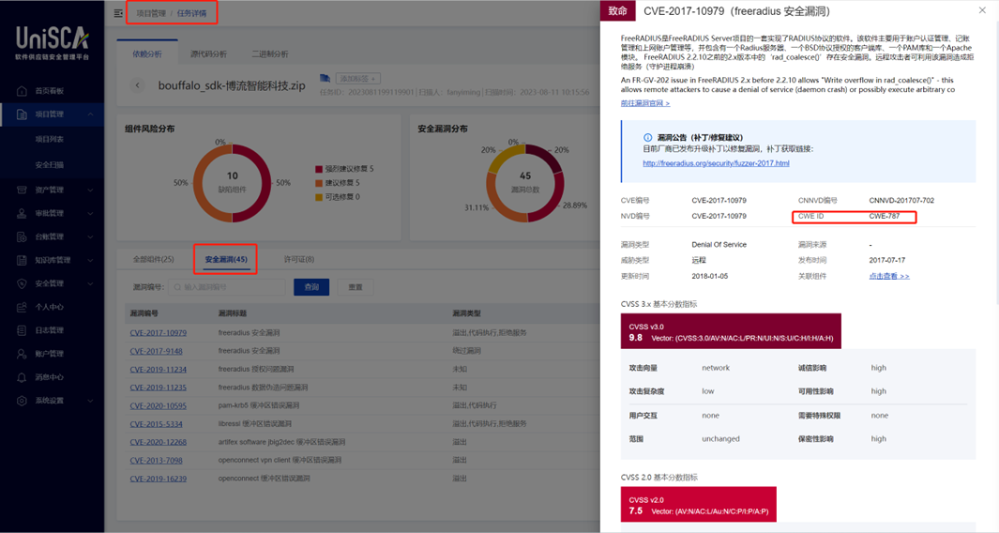Click the 添加标签 + button
Image resolution: width=999 pixels, height=533 pixels.
[x=358, y=79]
